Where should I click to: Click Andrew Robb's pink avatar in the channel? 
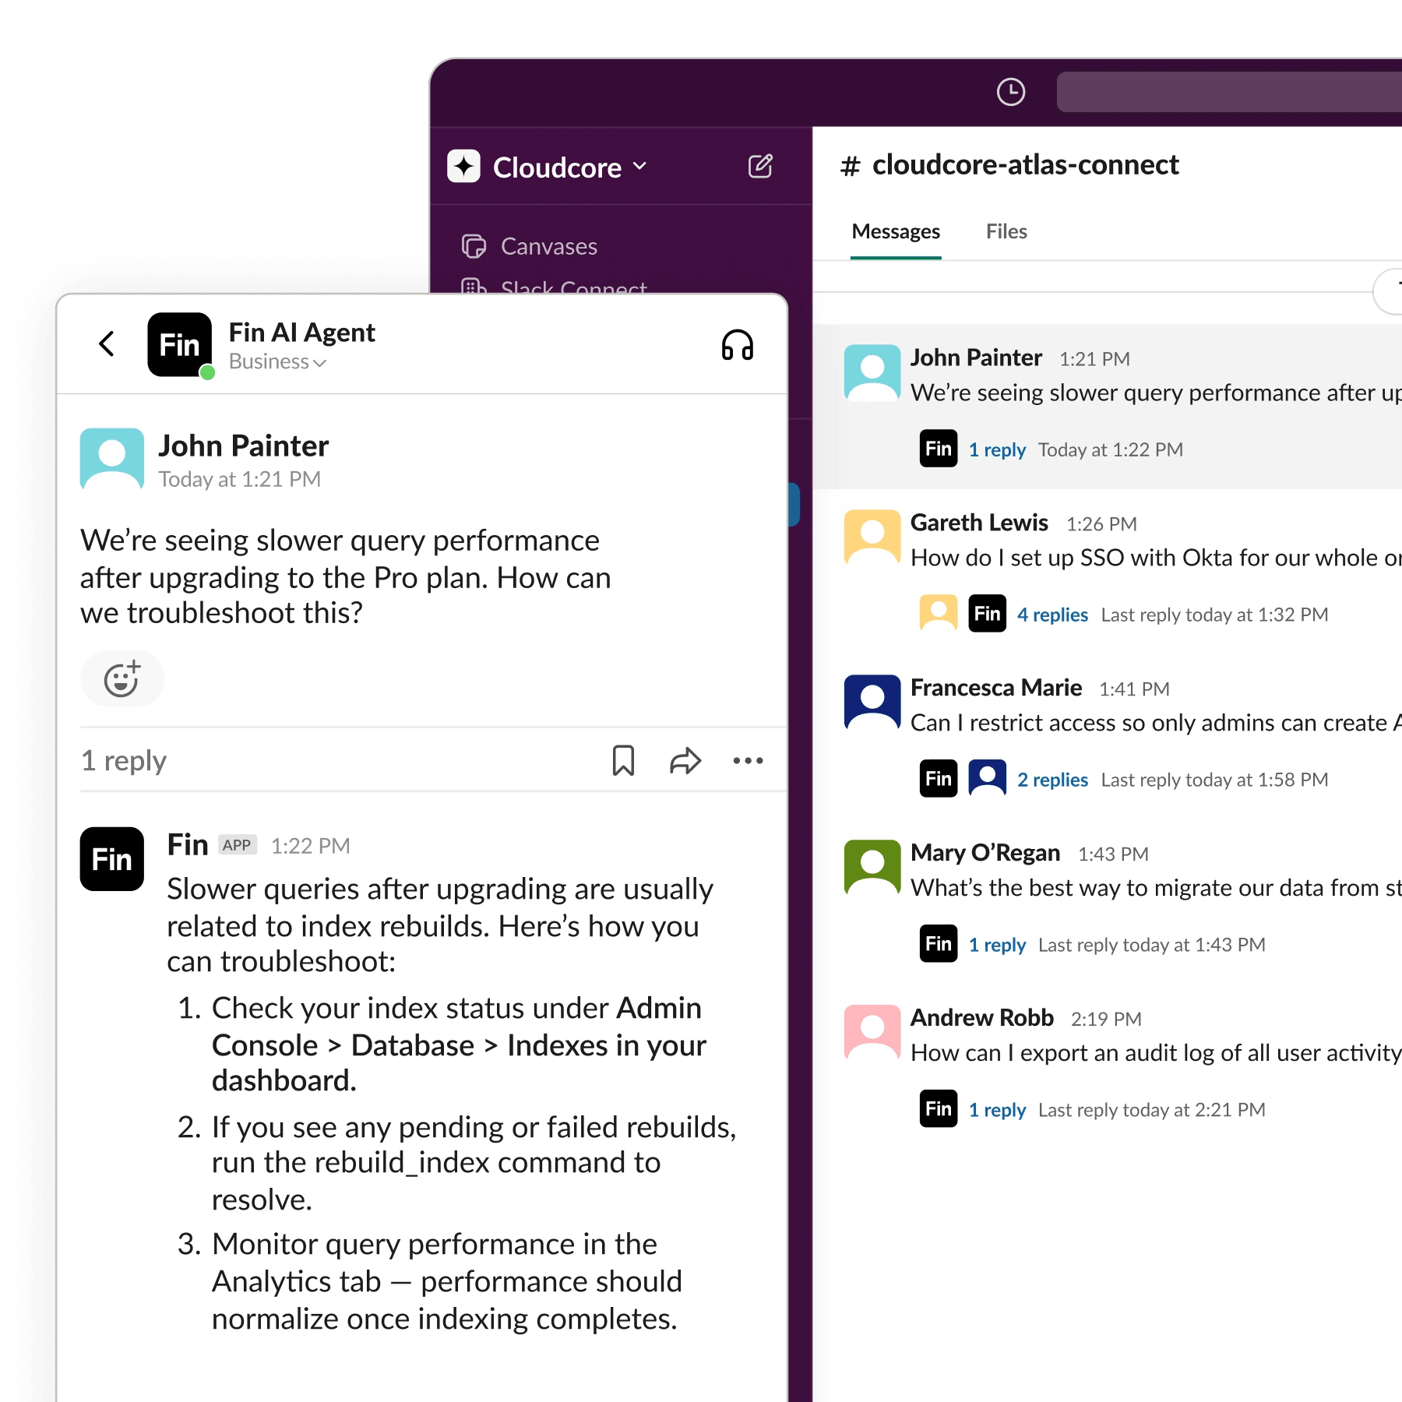872,1033
